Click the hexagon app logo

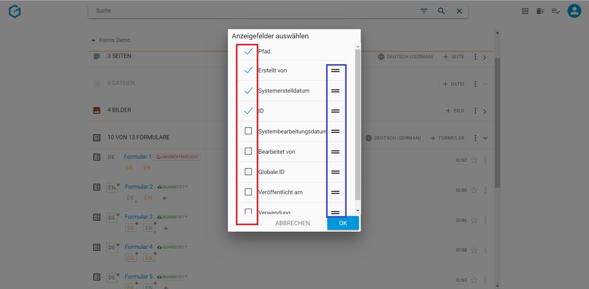15,11
